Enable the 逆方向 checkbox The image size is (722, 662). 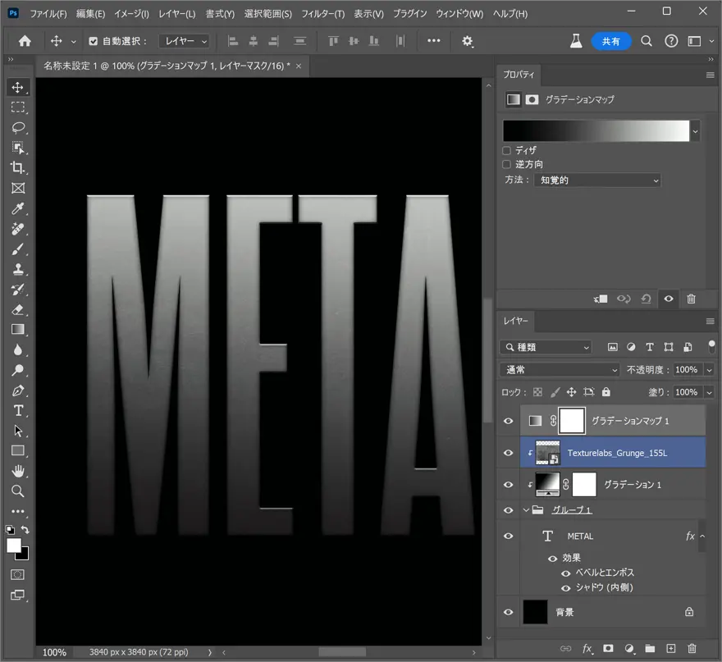[x=506, y=164]
